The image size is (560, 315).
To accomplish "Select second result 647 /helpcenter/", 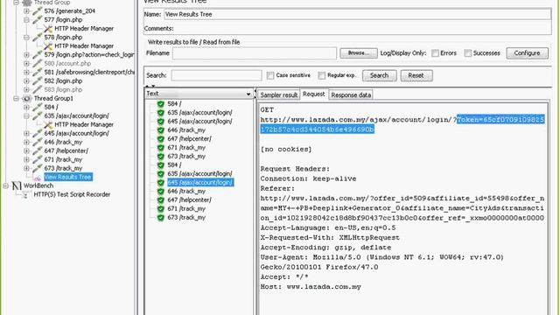I will [190, 200].
